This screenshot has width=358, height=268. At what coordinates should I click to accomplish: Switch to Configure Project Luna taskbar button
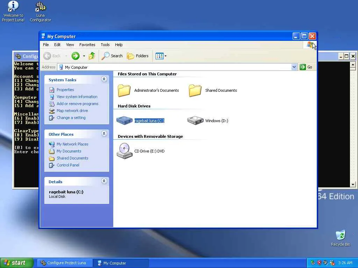[65, 263]
